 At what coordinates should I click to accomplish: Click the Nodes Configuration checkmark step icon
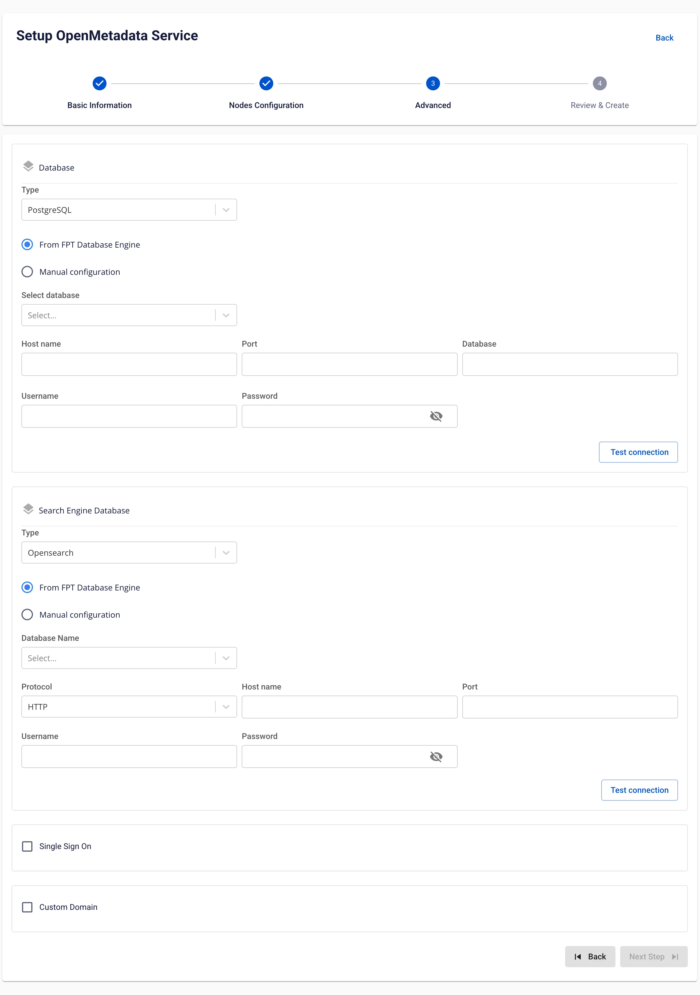pos(266,84)
